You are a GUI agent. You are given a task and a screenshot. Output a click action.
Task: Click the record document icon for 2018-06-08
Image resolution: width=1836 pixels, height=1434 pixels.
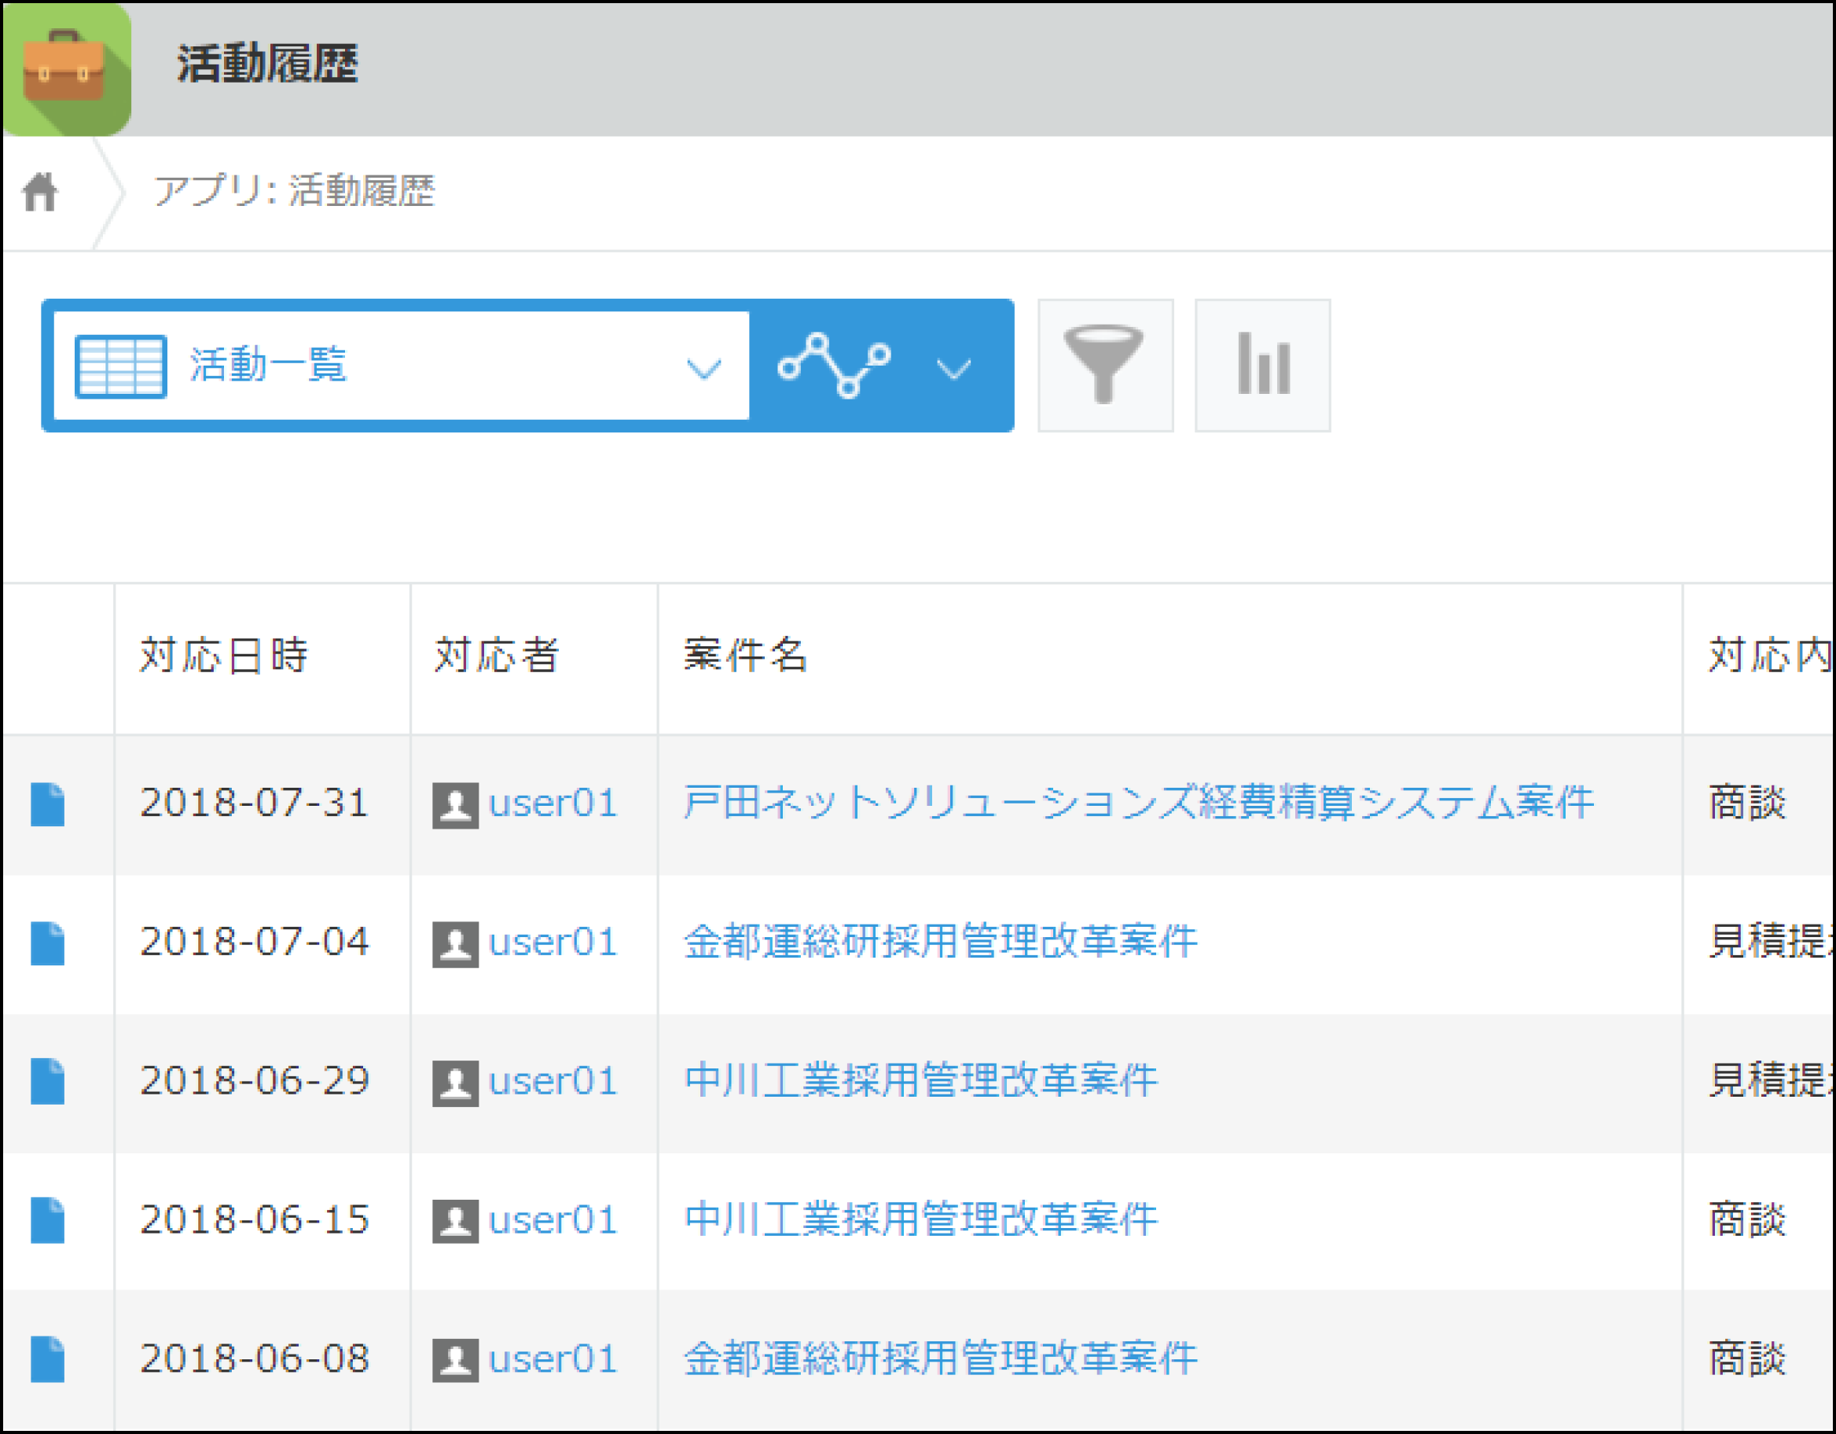[x=49, y=1359]
